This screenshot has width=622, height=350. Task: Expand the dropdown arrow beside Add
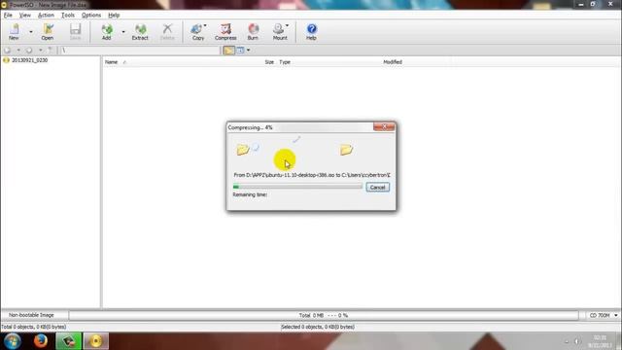click(x=123, y=32)
